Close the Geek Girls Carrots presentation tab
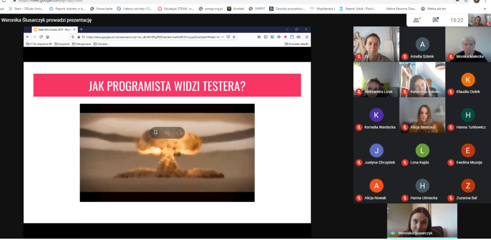 (x=74, y=29)
